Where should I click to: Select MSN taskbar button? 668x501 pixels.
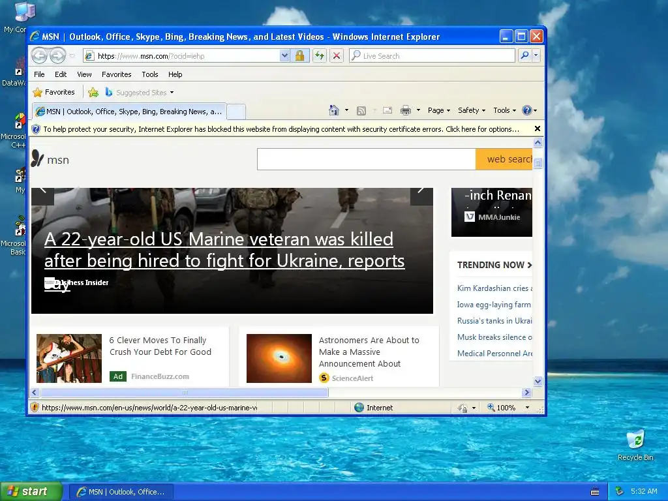[x=121, y=492]
